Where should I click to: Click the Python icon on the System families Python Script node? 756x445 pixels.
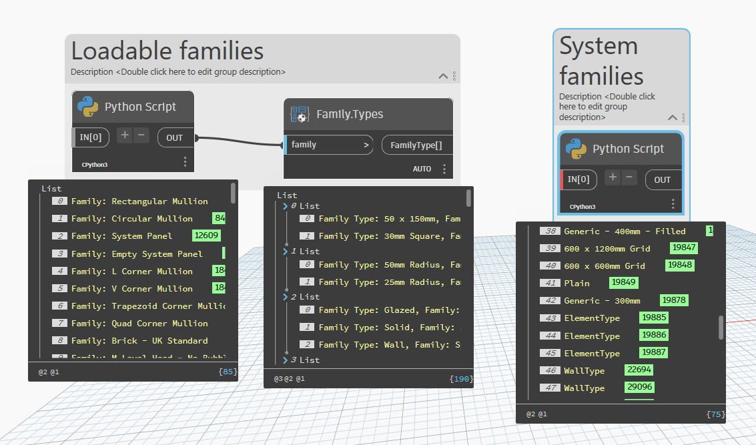coord(576,149)
